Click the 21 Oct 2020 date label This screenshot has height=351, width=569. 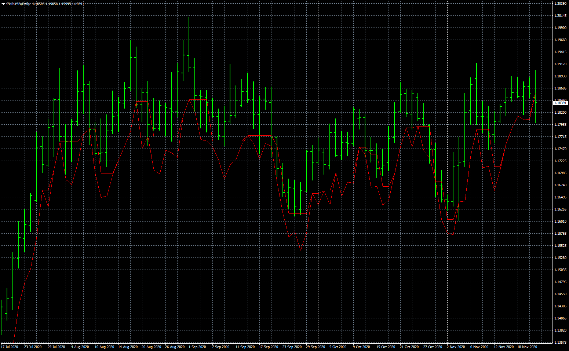[409, 347]
